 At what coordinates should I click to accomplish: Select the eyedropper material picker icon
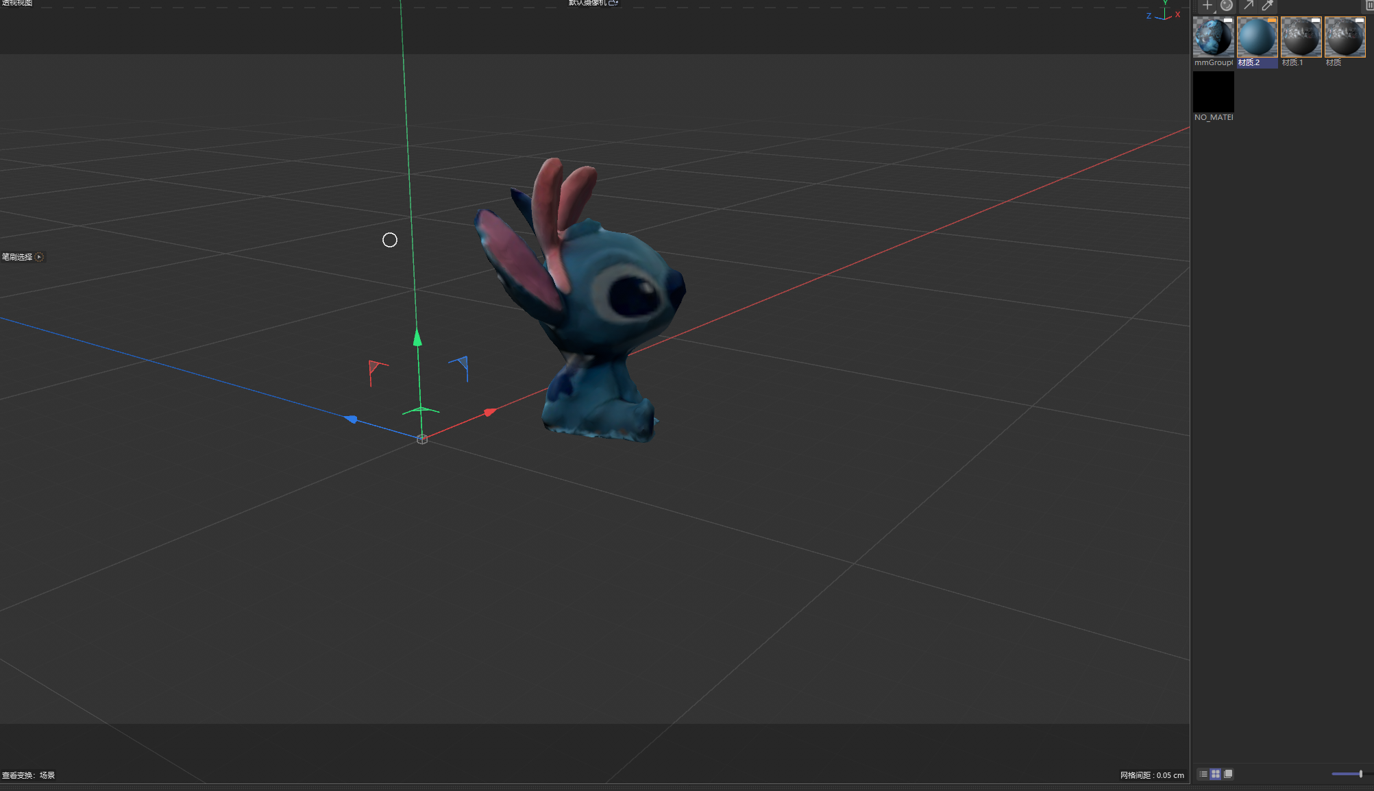point(1268,5)
